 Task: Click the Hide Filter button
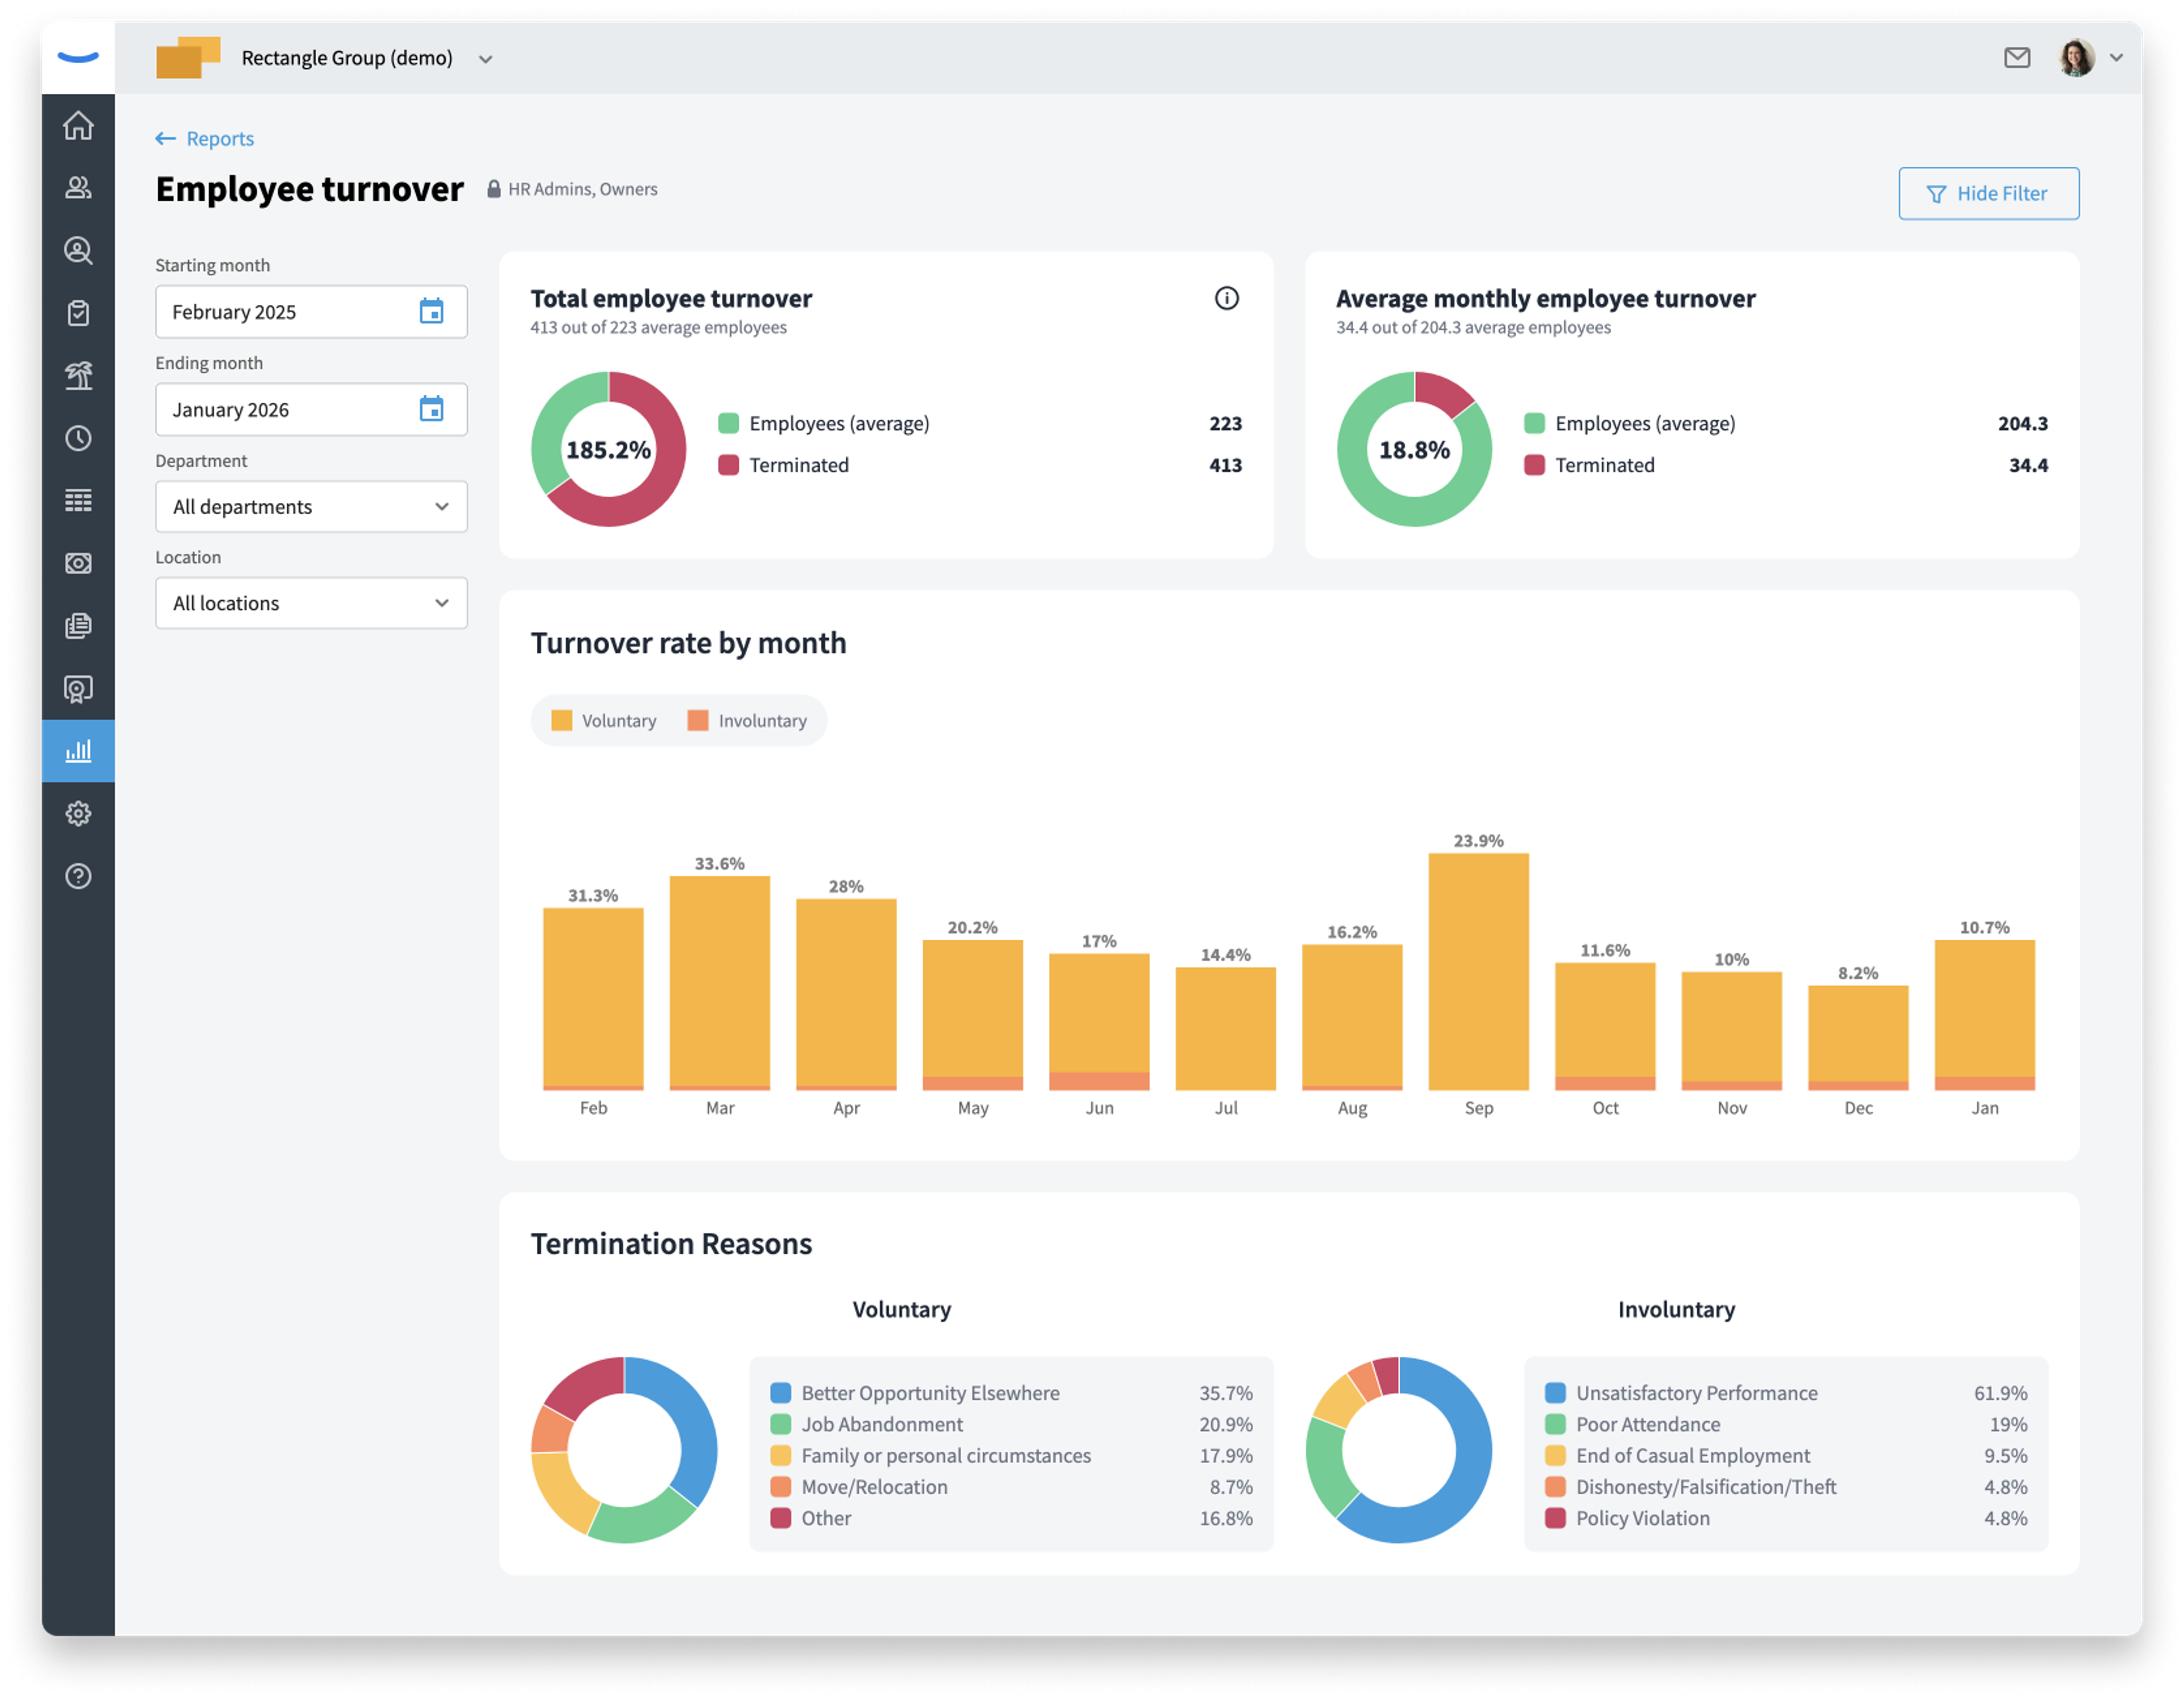tap(1988, 193)
